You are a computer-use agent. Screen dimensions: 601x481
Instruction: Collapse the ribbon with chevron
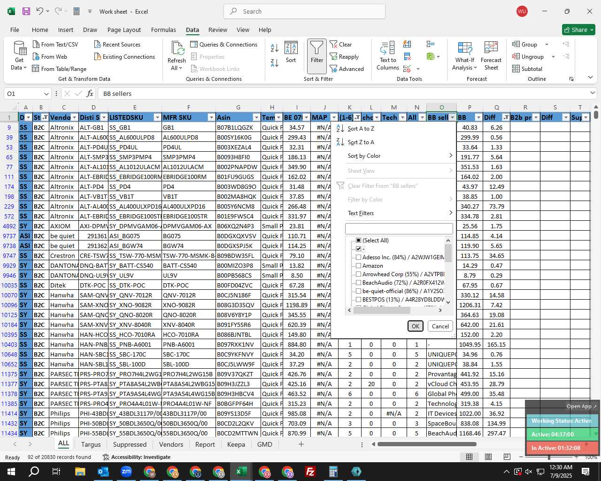pos(590,78)
